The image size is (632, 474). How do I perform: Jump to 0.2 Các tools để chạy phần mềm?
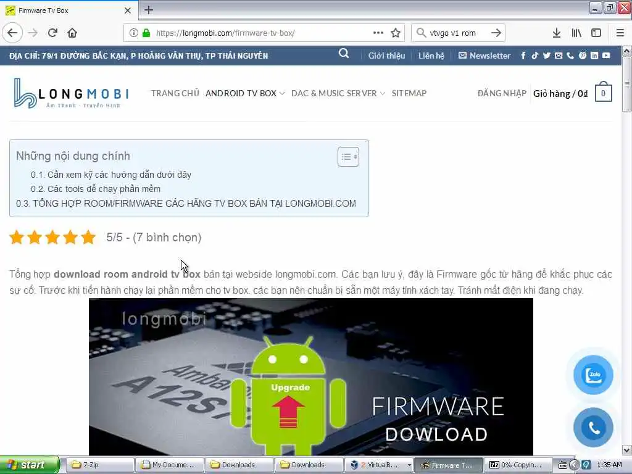point(96,189)
